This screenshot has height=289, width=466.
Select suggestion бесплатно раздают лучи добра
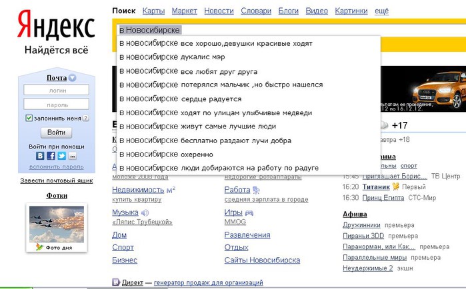point(249,141)
